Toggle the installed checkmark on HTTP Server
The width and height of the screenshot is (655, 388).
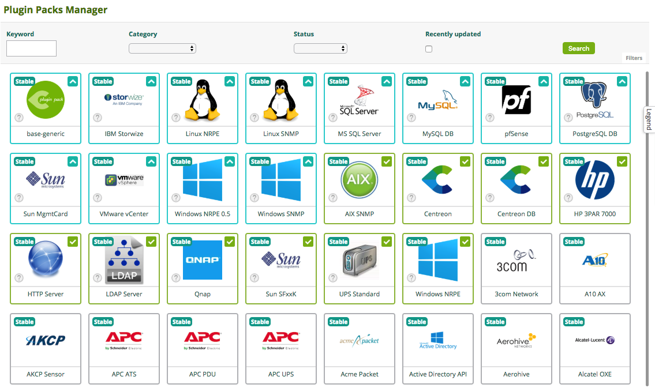(x=73, y=242)
